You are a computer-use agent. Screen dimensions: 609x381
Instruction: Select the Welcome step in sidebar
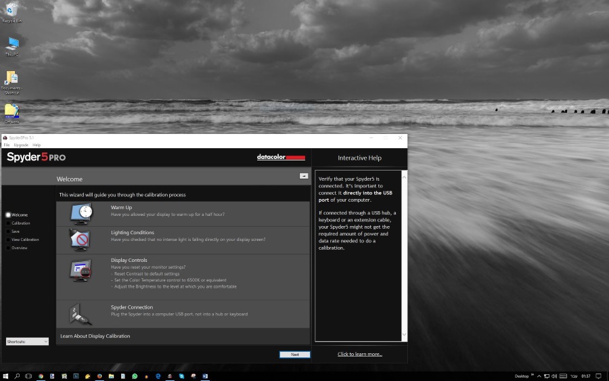(x=17, y=215)
